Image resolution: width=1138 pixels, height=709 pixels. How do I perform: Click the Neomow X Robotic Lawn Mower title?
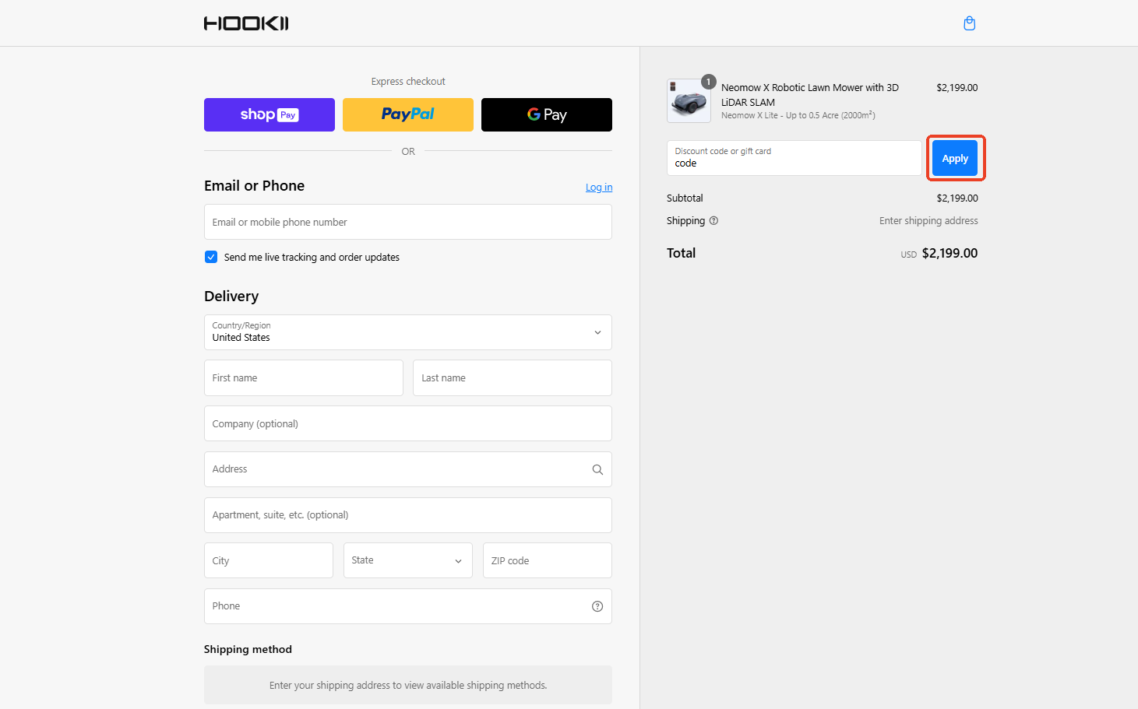coord(810,95)
